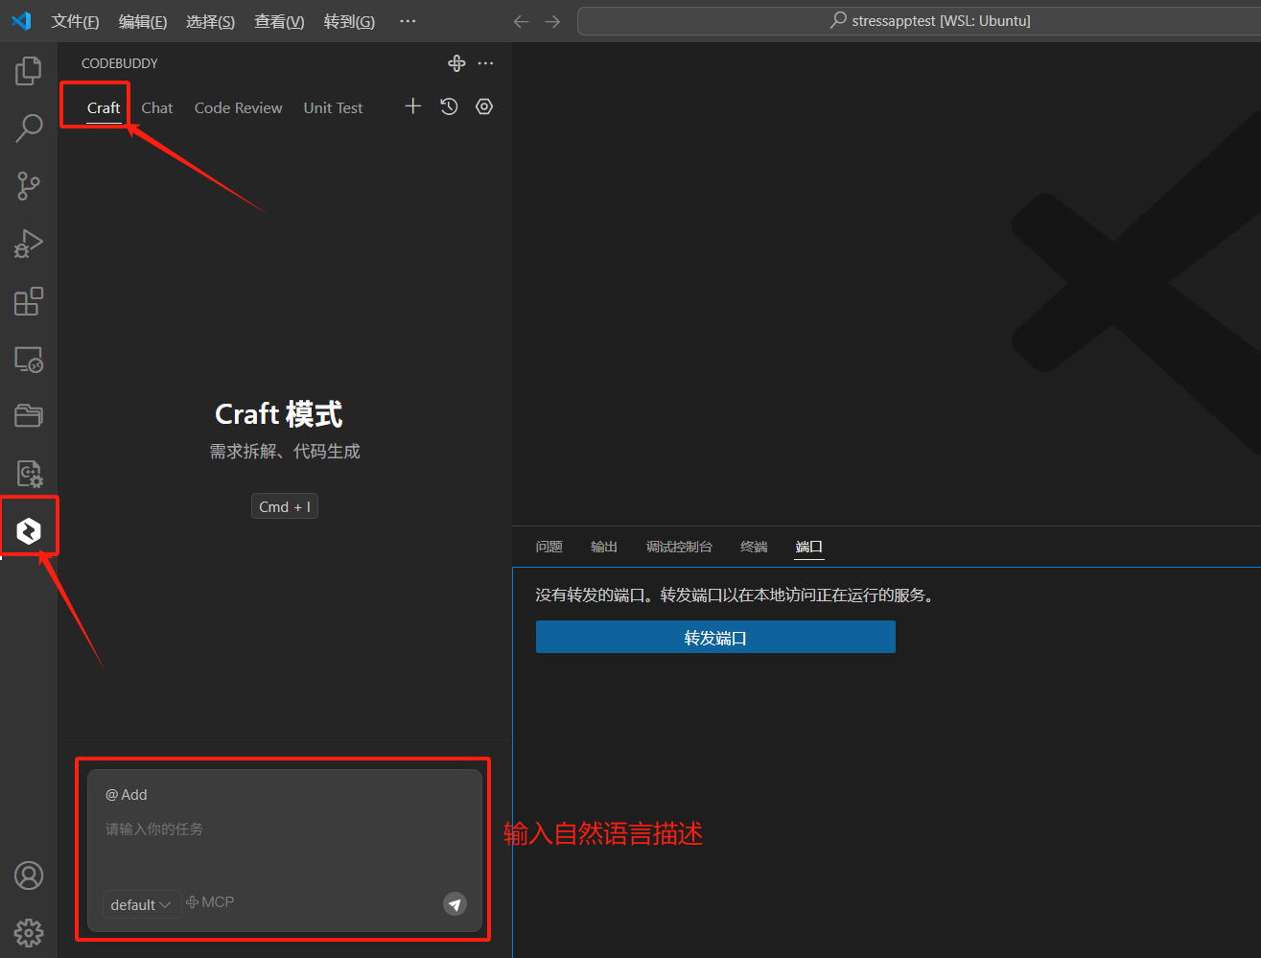Switch to the 输出 panel tab
This screenshot has width=1261, height=958.
coord(604,547)
